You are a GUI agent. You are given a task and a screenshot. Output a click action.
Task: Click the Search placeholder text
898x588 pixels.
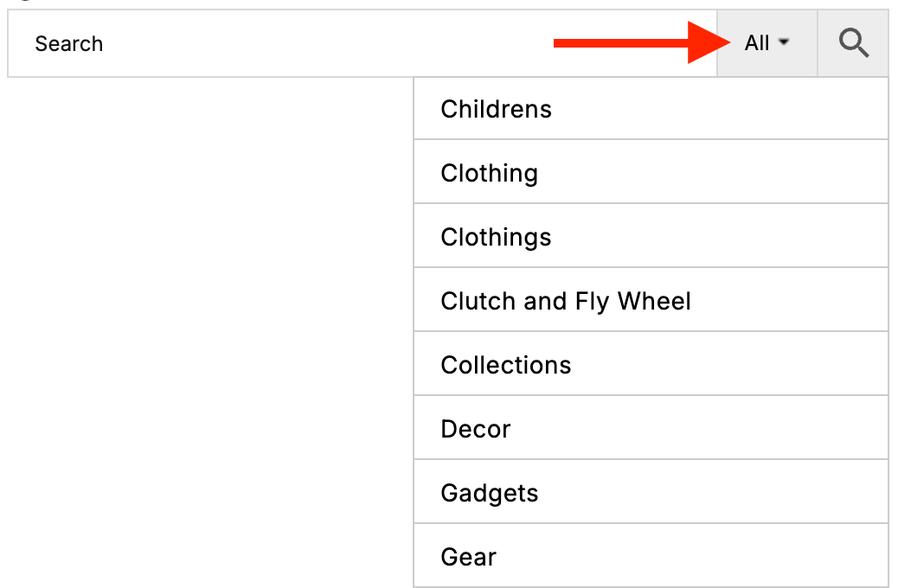click(x=69, y=44)
